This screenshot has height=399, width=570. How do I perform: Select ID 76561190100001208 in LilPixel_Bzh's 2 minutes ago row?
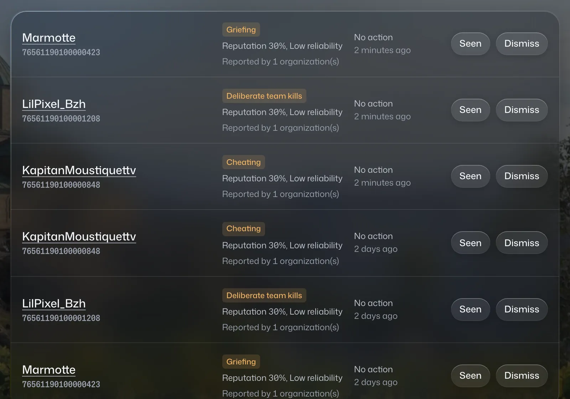tap(61, 119)
